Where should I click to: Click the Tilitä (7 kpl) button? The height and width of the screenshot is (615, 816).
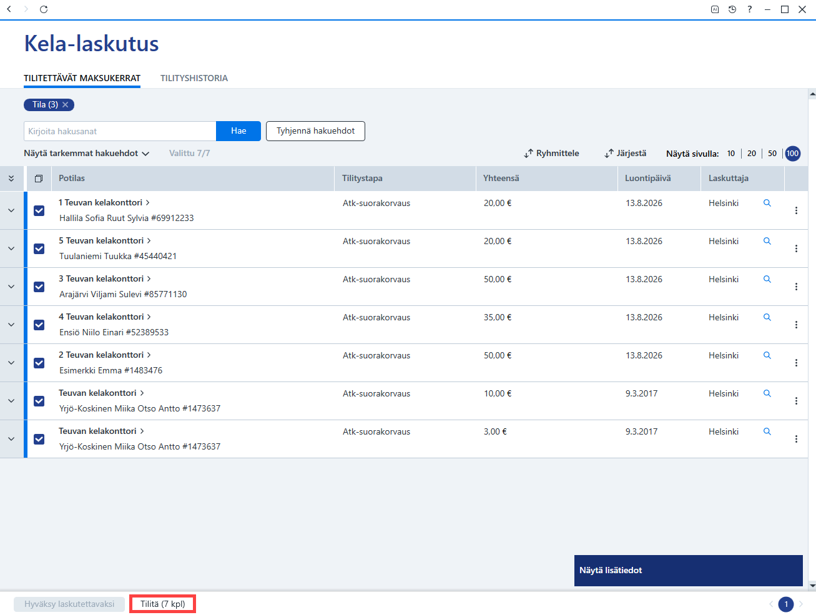(x=163, y=604)
